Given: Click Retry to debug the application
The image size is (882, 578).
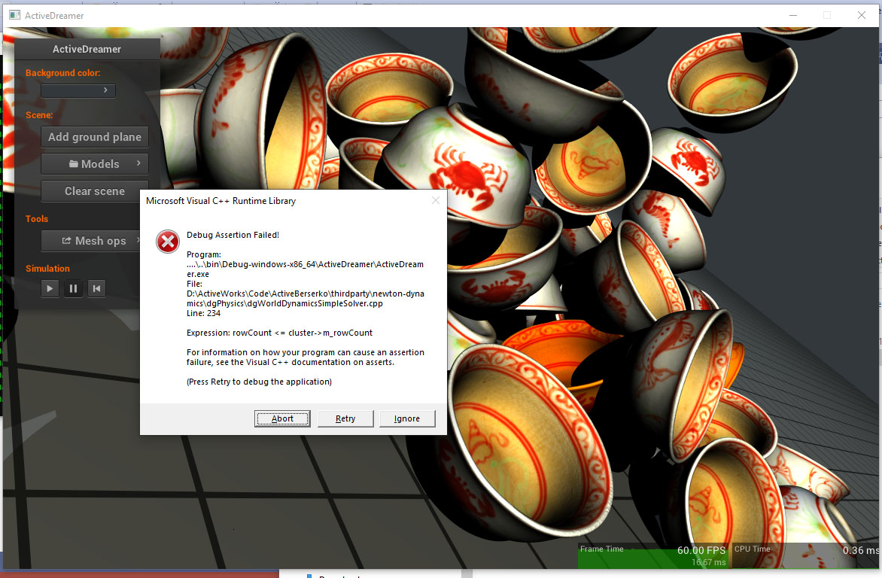Looking at the screenshot, I should pos(345,418).
